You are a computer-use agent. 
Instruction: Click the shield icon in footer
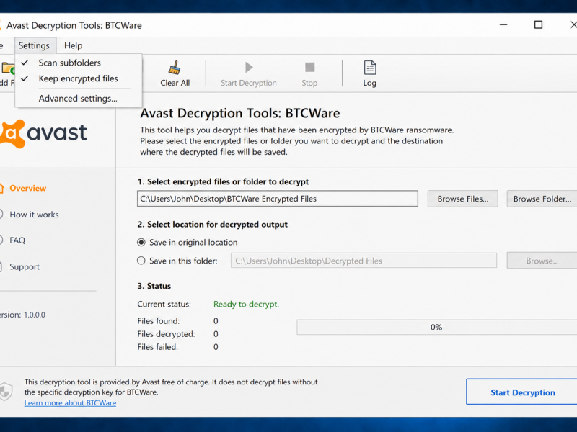(6, 392)
